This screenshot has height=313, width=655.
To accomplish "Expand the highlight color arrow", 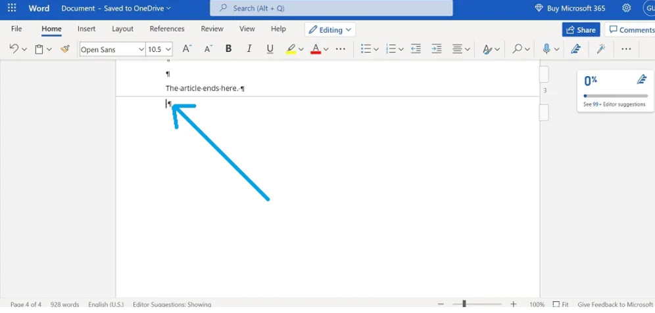I will click(301, 49).
